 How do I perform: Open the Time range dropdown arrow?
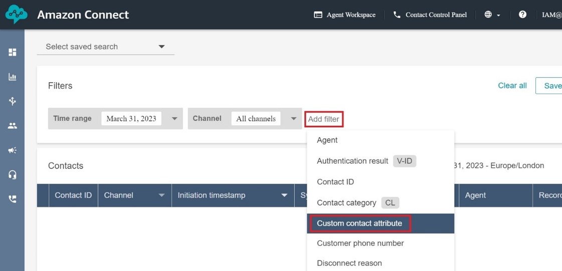coord(174,119)
